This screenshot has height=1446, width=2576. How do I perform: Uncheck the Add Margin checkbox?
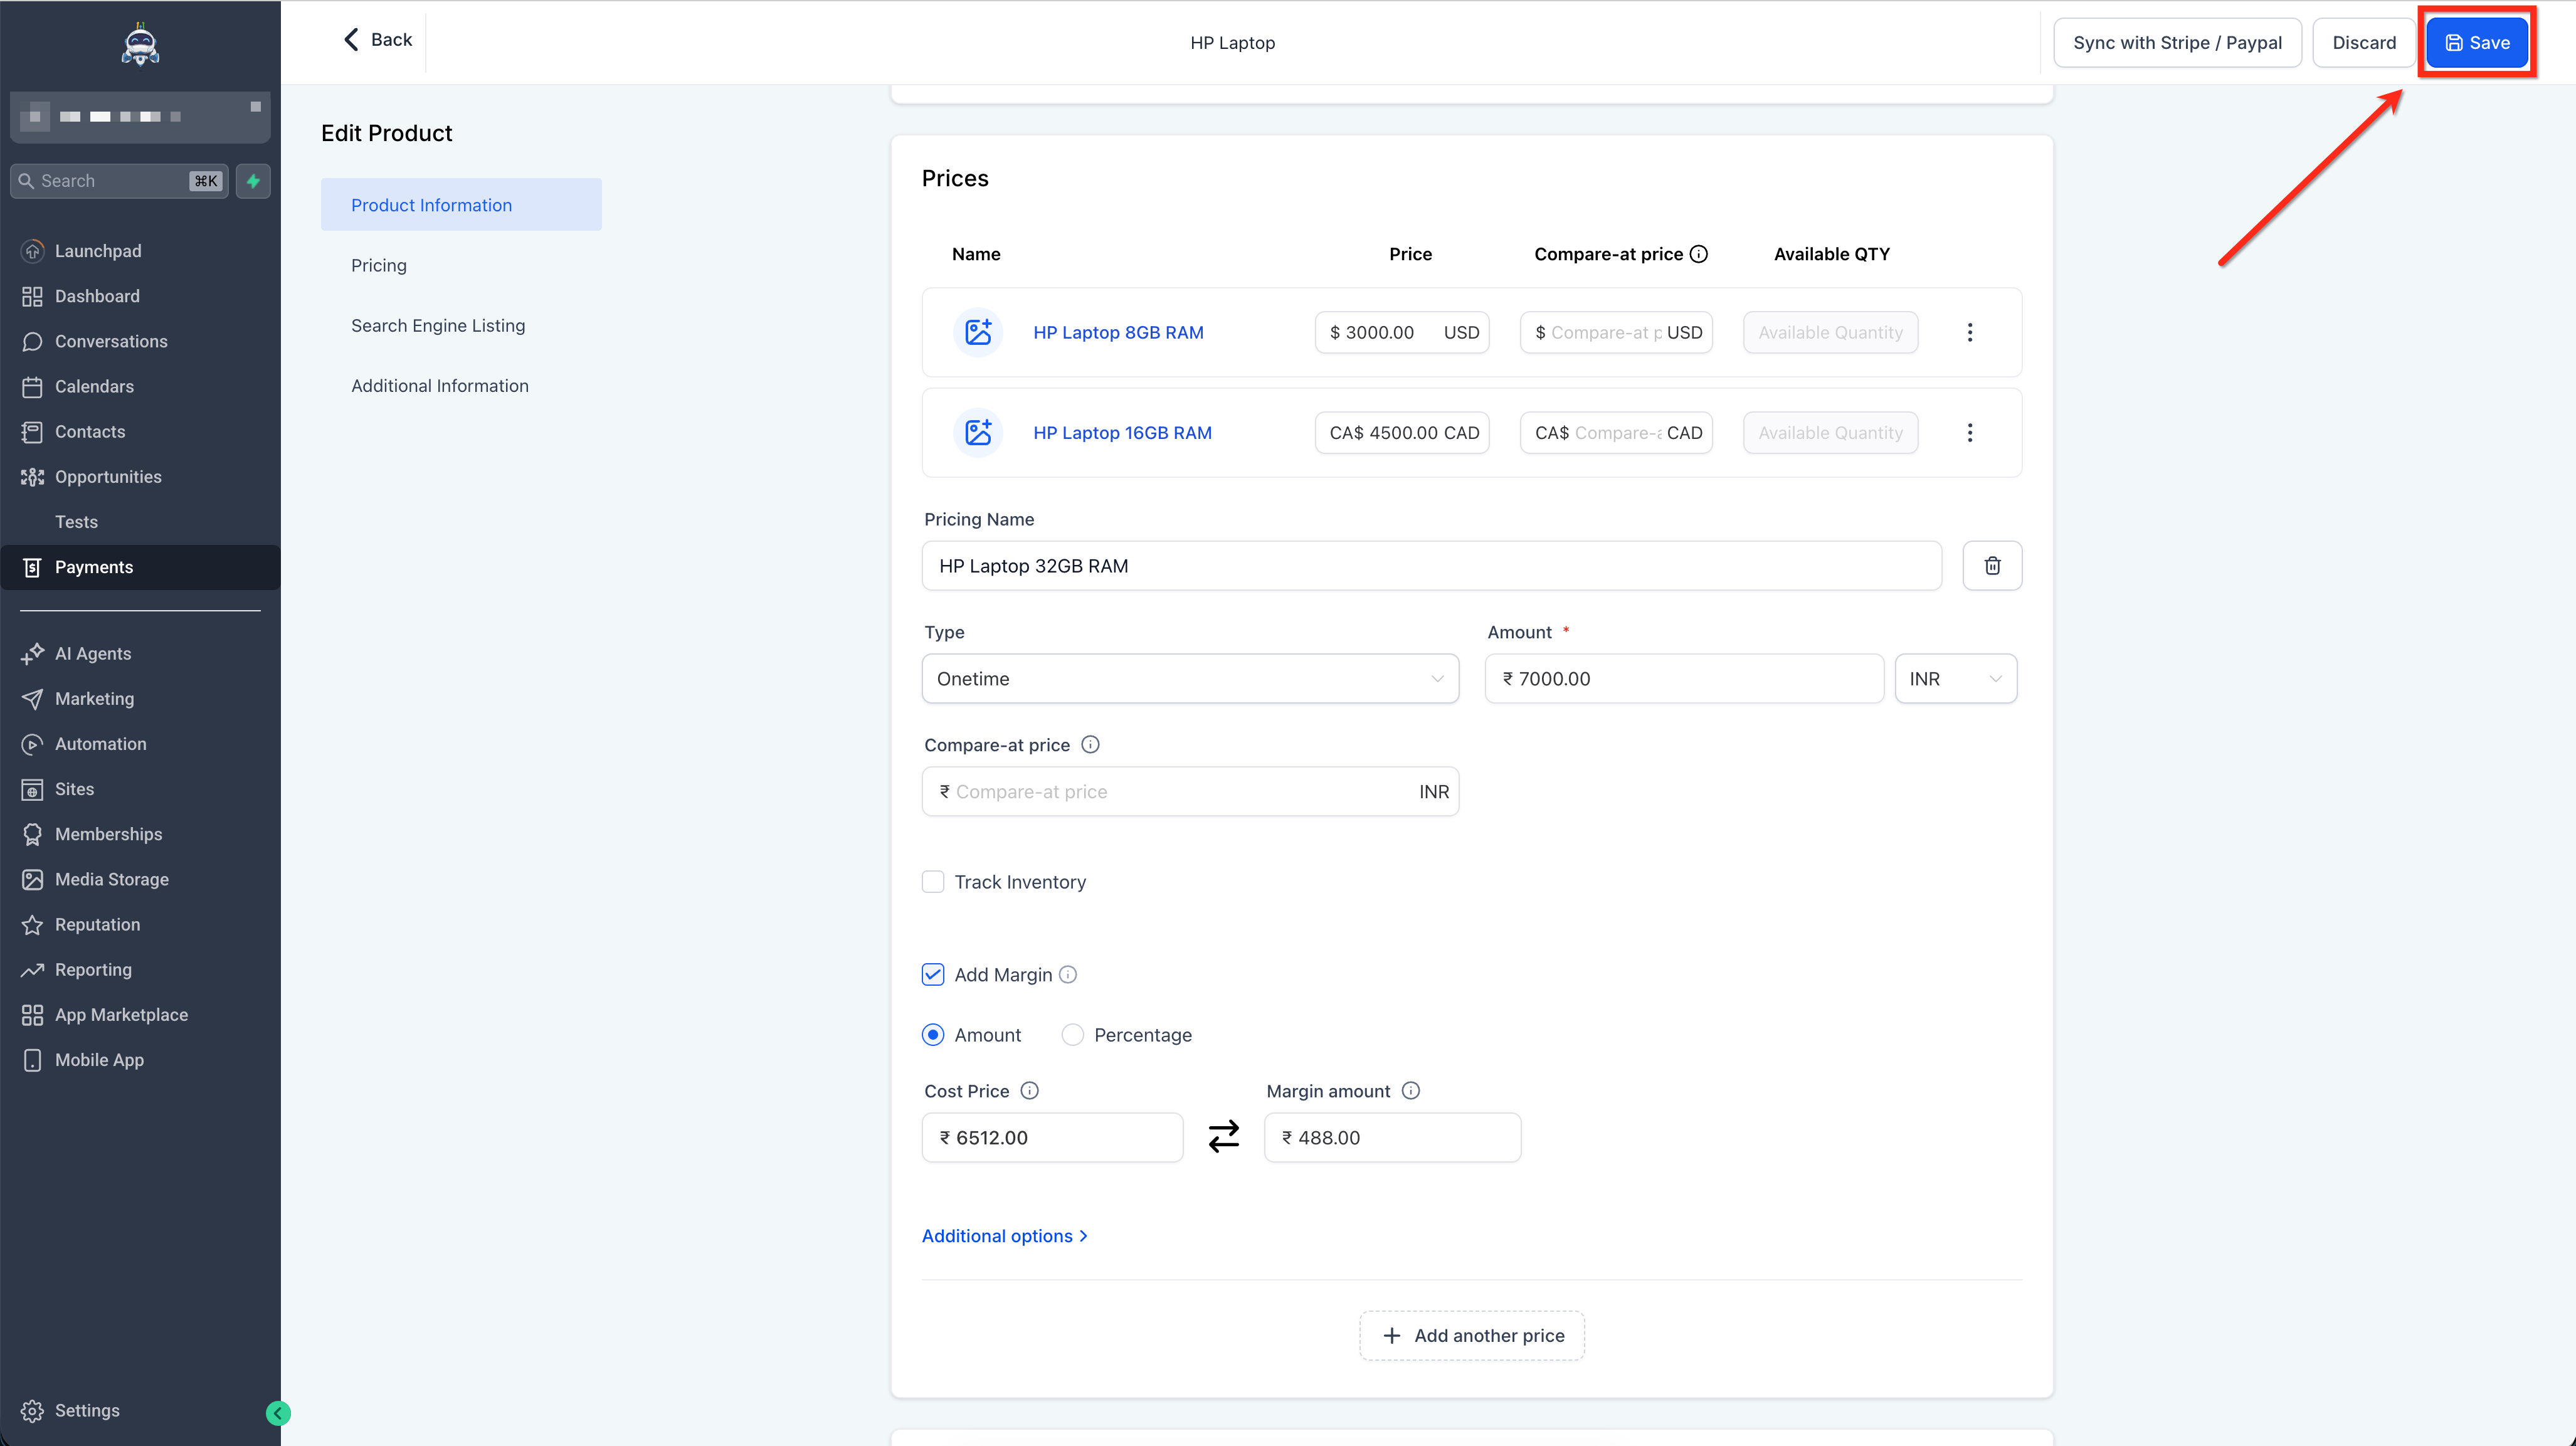pos(933,975)
